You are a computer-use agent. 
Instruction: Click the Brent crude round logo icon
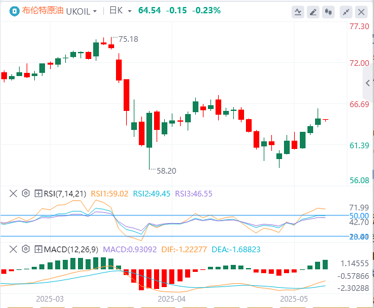coord(15,11)
